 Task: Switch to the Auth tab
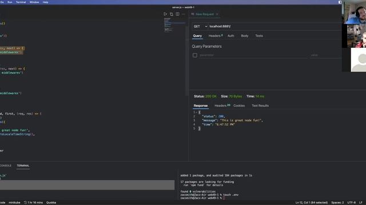(x=230, y=36)
